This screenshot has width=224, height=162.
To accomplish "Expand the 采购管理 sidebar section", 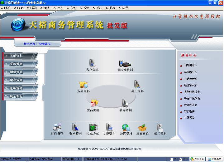I will [20, 64].
